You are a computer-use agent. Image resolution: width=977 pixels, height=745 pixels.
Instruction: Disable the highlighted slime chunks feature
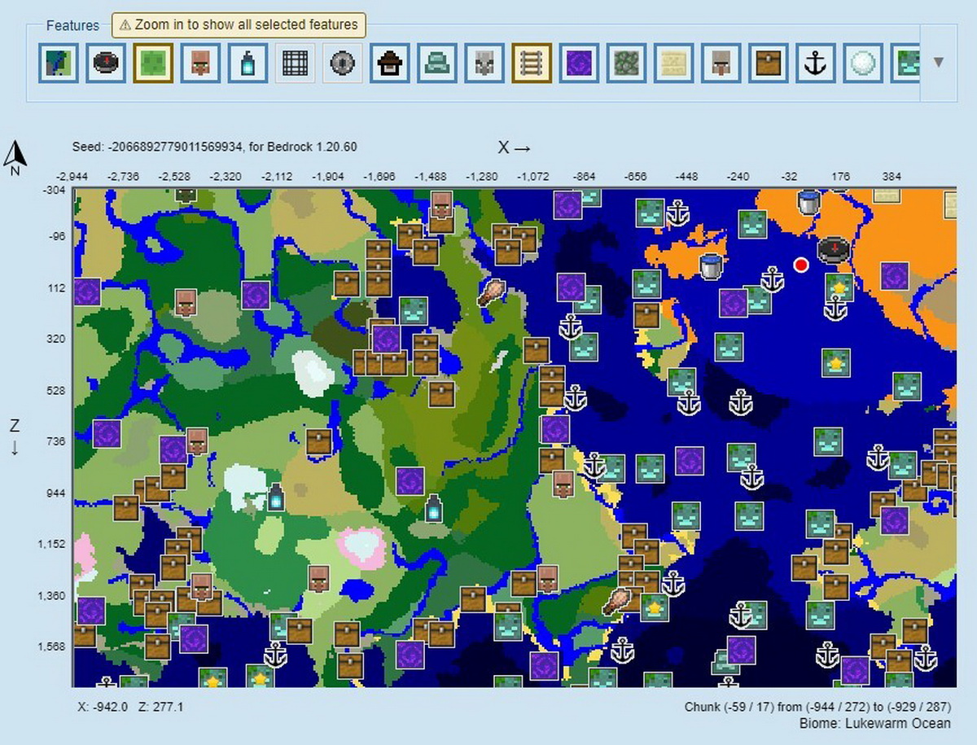[x=152, y=63]
